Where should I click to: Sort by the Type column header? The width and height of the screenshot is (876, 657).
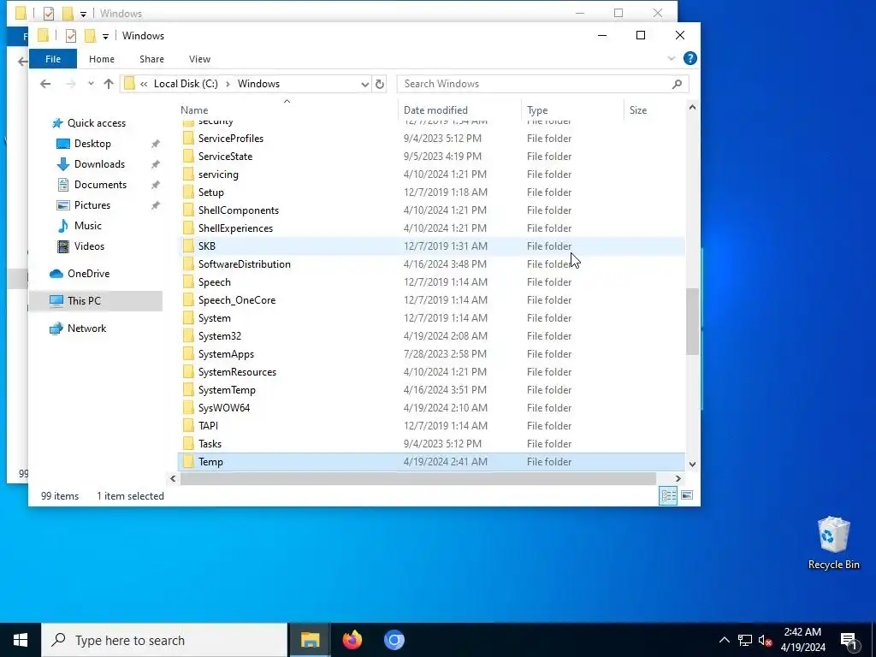572,110
